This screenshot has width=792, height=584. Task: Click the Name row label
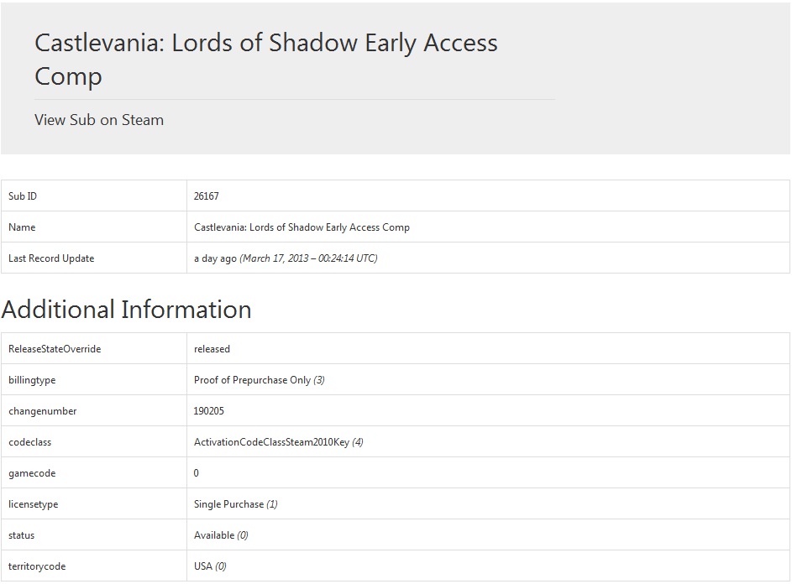22,227
